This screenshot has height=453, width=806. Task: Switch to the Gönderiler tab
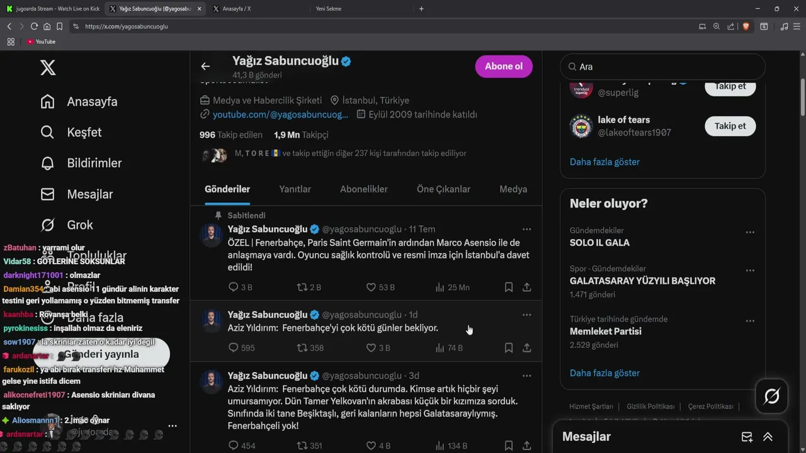pos(227,189)
